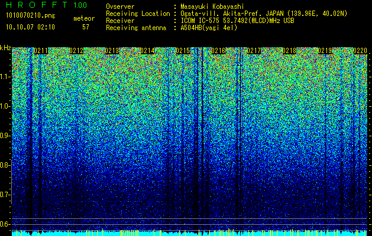This screenshot has height=236, width=372.
Task: Click the HROFFT 1.0.0 title text
Action: pyautogui.click(x=47, y=5)
